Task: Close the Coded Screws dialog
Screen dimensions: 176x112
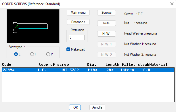Action: (172, 4)
